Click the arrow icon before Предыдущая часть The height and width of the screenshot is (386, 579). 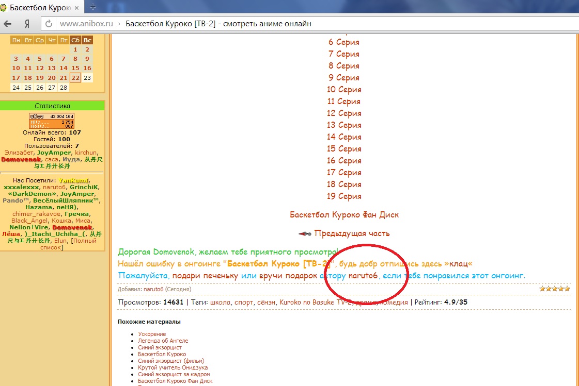(x=305, y=233)
